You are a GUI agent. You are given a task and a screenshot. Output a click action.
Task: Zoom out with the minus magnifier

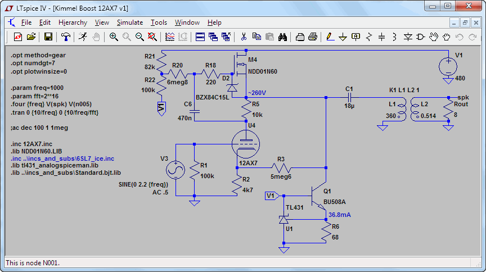(139, 37)
